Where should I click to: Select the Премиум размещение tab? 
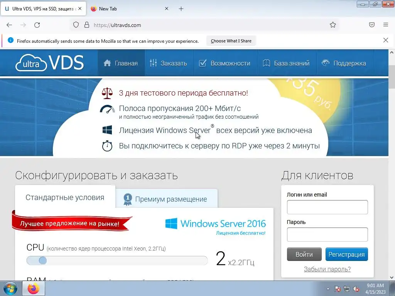(x=167, y=199)
